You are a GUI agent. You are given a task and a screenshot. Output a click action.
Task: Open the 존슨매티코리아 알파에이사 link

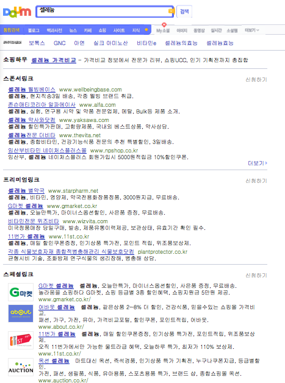coord(41,105)
